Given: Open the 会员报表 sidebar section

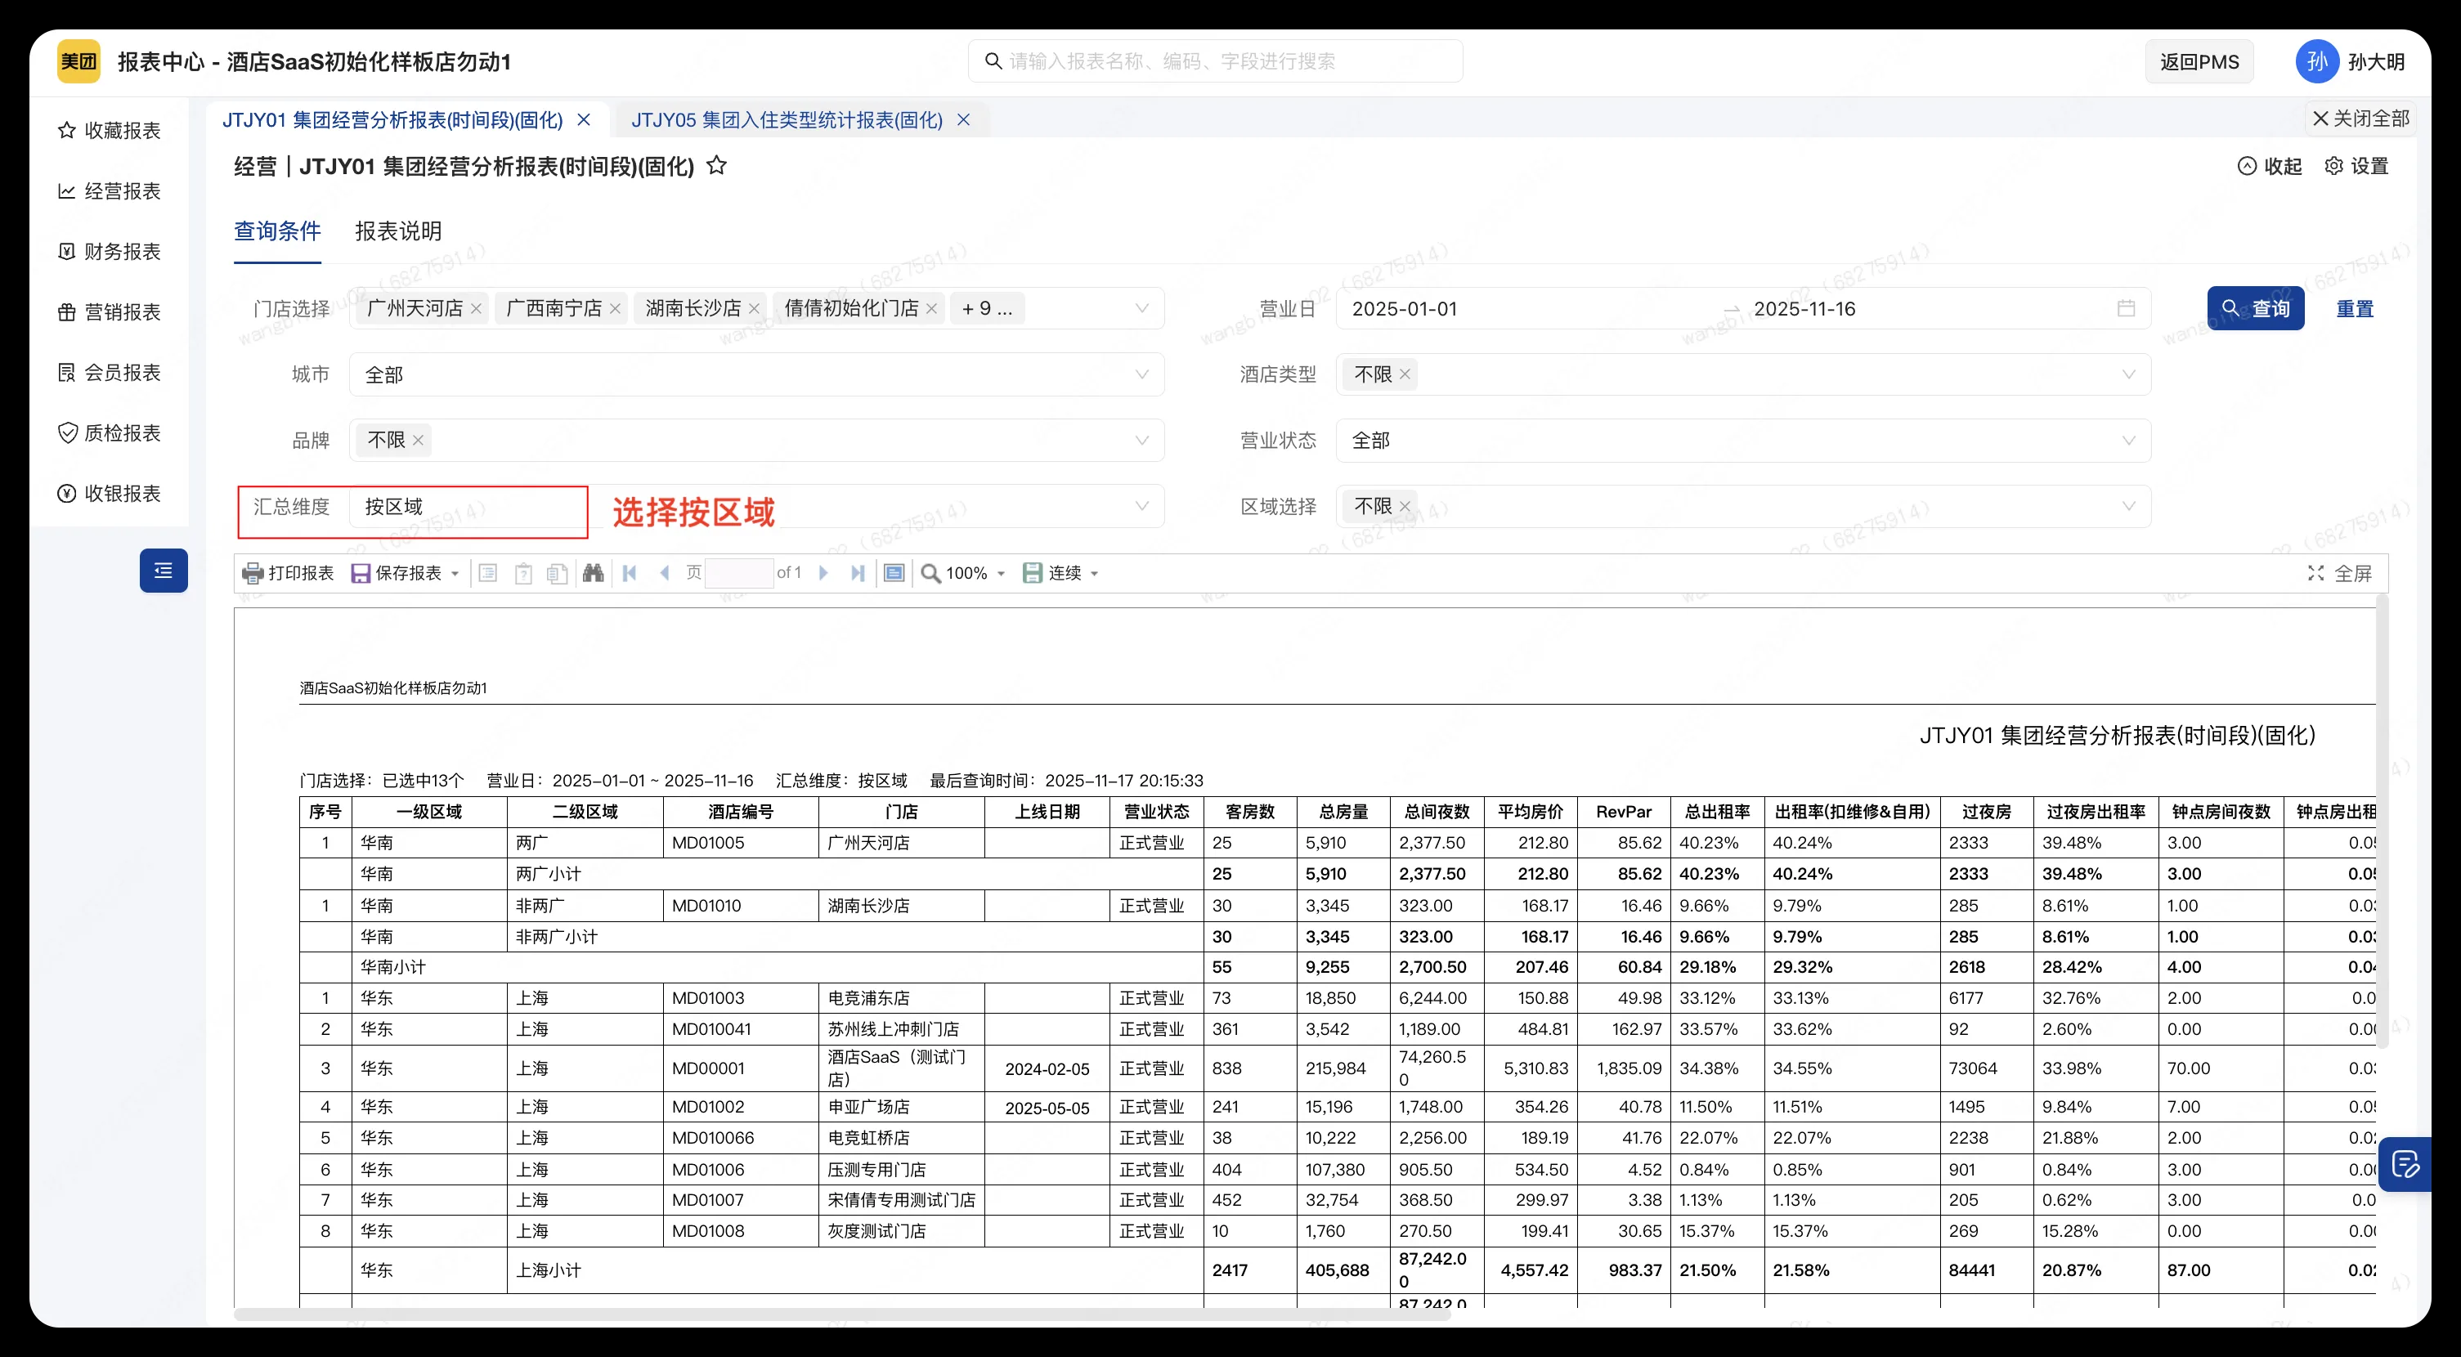Looking at the screenshot, I should tap(110, 371).
